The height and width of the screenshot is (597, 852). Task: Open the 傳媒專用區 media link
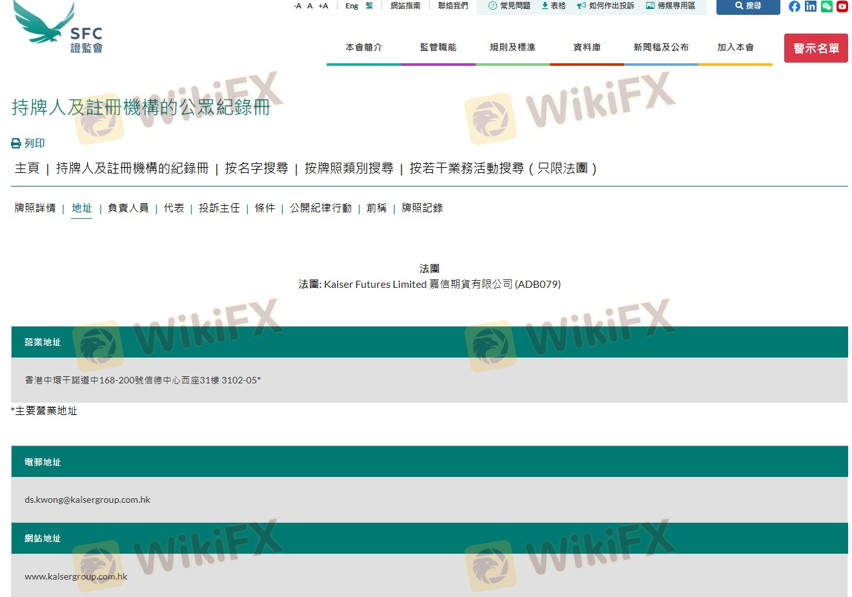[671, 6]
